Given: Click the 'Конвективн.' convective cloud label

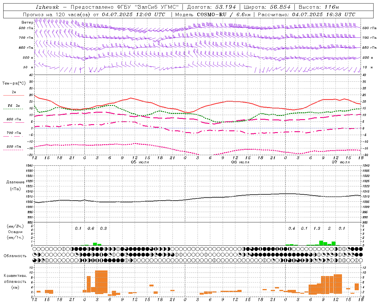Looking at the screenshot, I should tap(15, 276).
